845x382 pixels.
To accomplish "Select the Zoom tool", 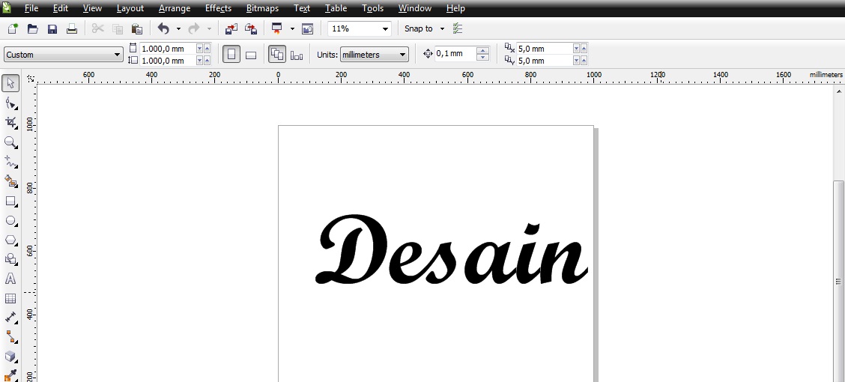I will (10, 142).
